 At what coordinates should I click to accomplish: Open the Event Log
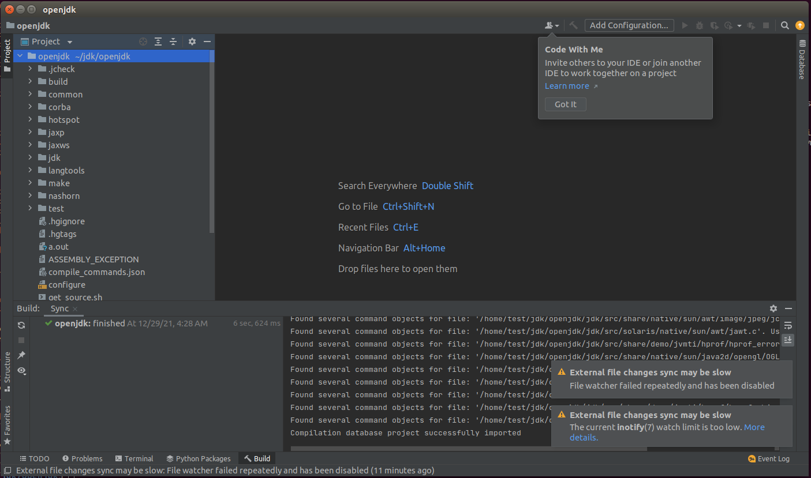pos(768,458)
